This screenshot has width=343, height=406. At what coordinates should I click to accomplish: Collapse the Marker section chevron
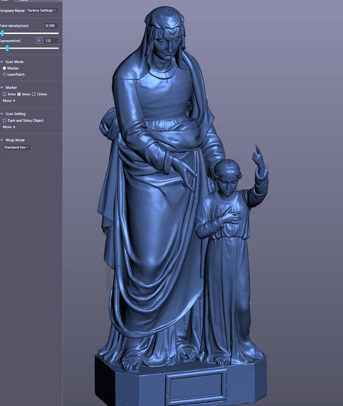[2, 88]
